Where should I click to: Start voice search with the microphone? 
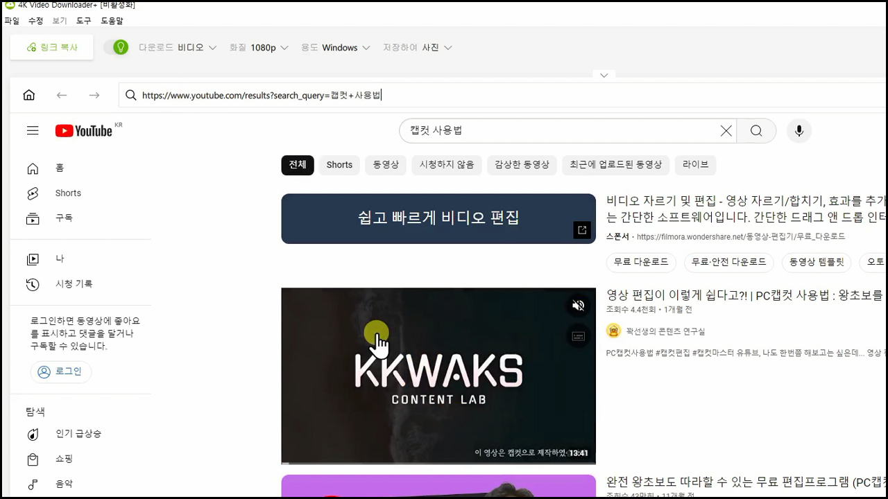click(799, 131)
